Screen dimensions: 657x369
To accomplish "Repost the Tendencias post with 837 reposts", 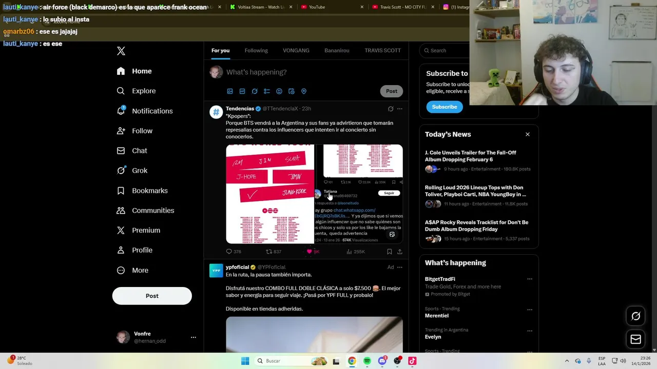I will point(274,252).
